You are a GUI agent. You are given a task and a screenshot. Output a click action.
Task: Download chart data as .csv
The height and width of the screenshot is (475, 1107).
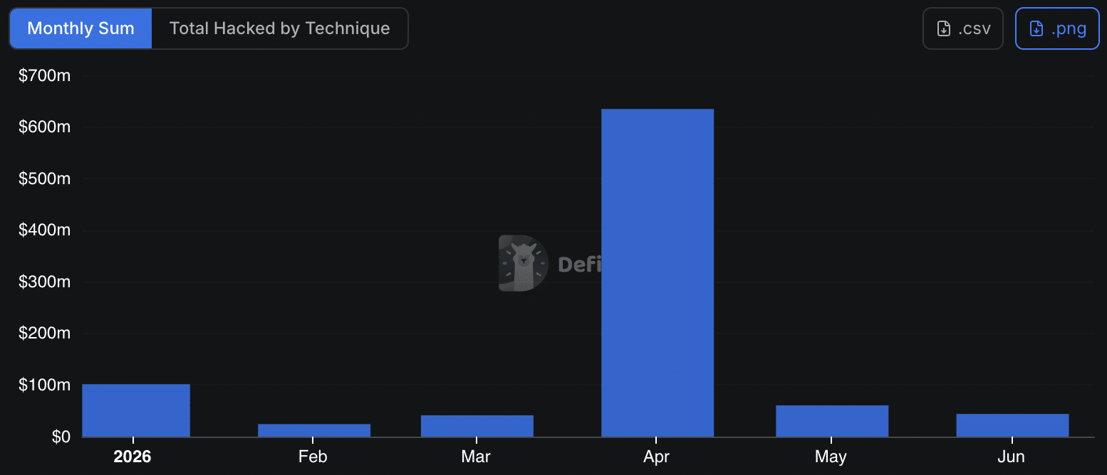[963, 29]
